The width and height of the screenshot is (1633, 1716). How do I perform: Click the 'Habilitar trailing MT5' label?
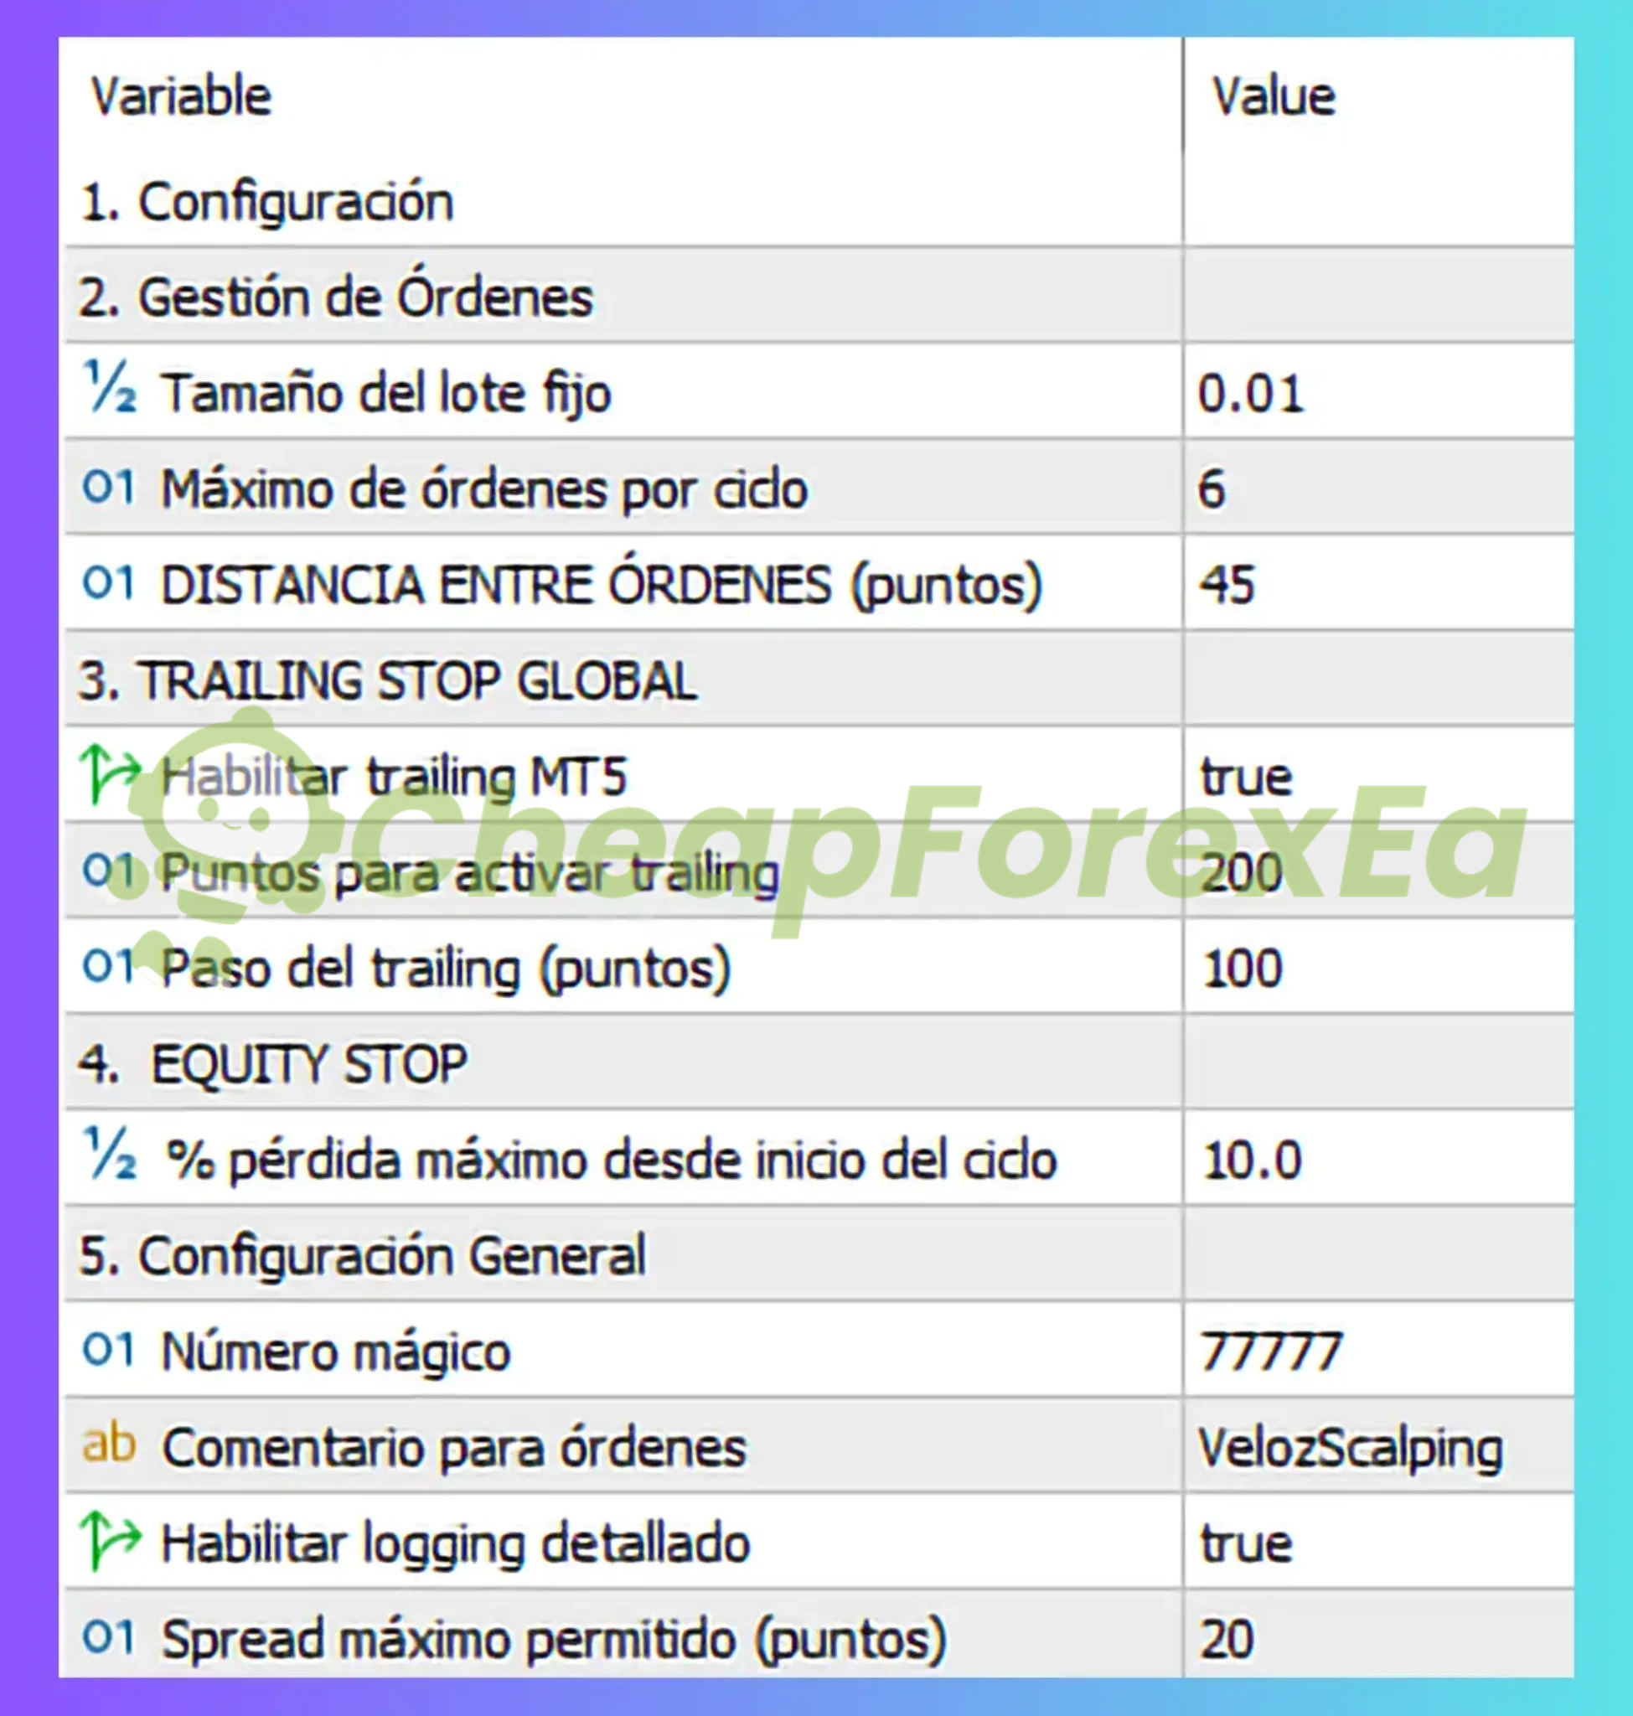[394, 776]
